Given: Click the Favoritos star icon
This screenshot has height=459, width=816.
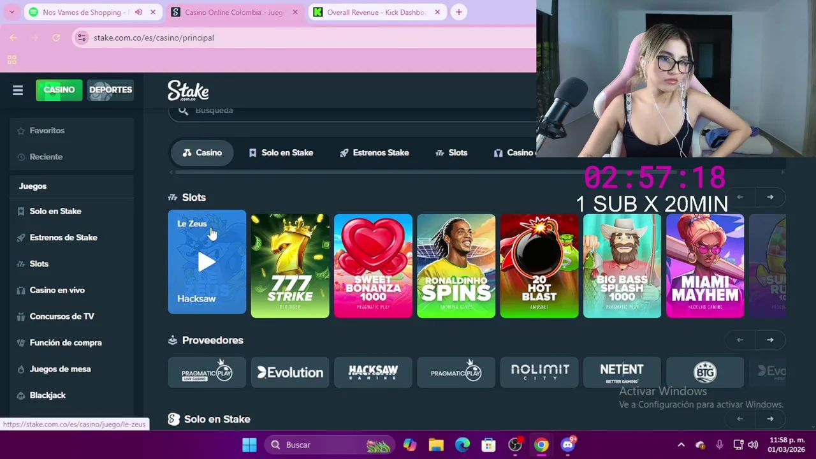Looking at the screenshot, I should (x=21, y=131).
